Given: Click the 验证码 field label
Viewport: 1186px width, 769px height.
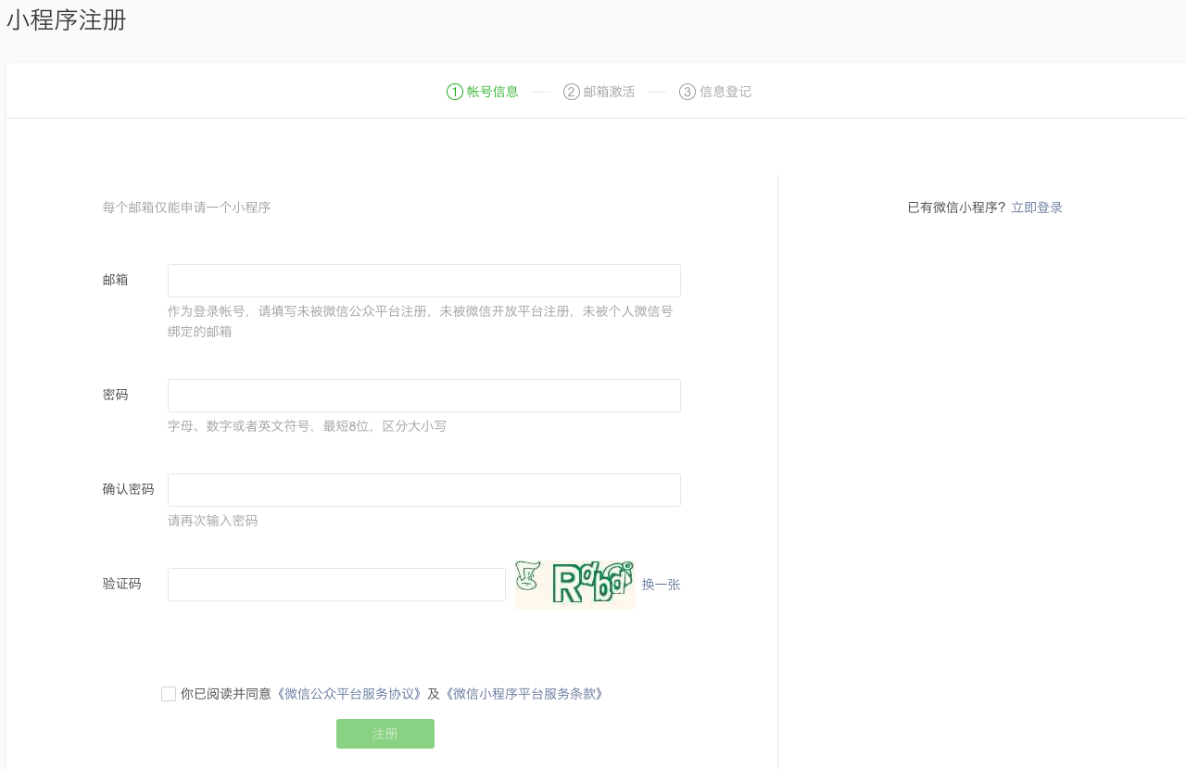Looking at the screenshot, I should click(x=122, y=584).
